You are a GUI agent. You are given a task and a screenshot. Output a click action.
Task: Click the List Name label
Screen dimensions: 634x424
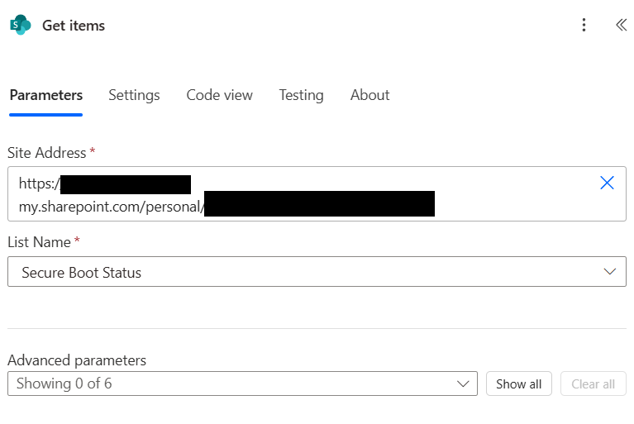[x=40, y=242]
